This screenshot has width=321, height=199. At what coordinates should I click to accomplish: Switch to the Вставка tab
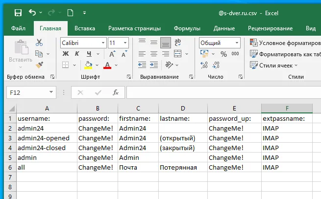pos(85,28)
